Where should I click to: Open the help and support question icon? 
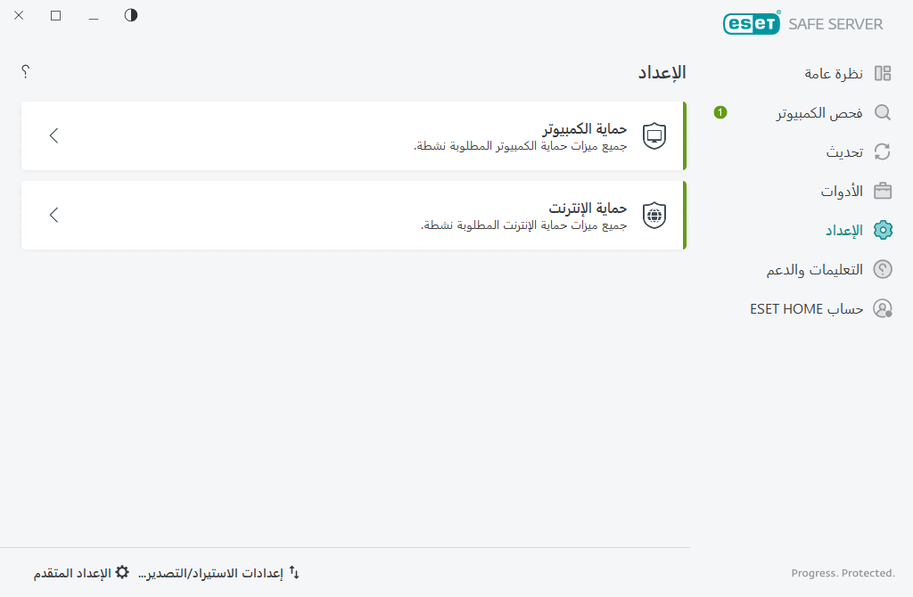(x=883, y=269)
